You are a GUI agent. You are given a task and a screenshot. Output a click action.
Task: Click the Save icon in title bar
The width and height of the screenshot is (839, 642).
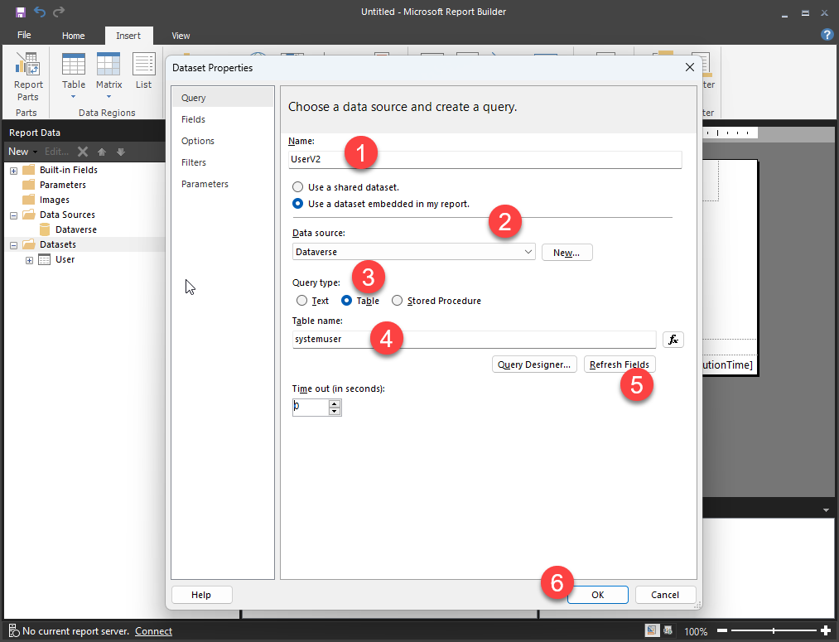21,12
